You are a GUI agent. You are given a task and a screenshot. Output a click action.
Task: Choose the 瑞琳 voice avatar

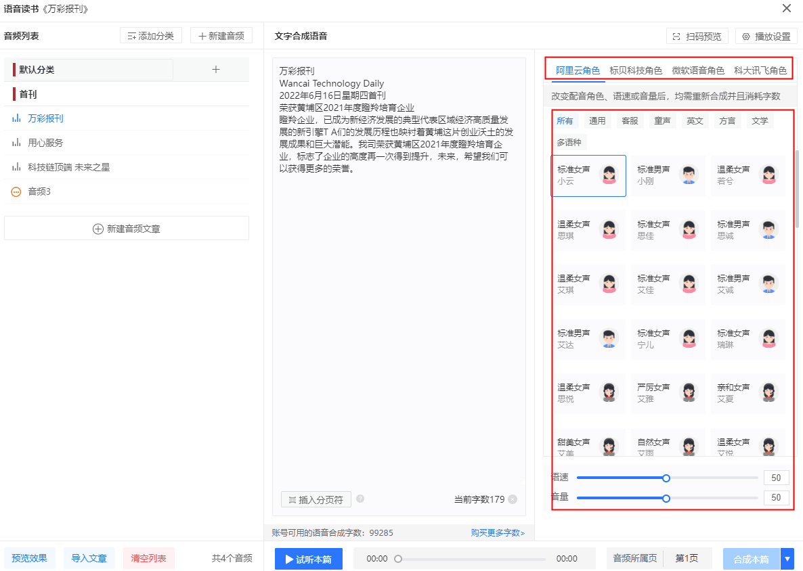tap(768, 339)
